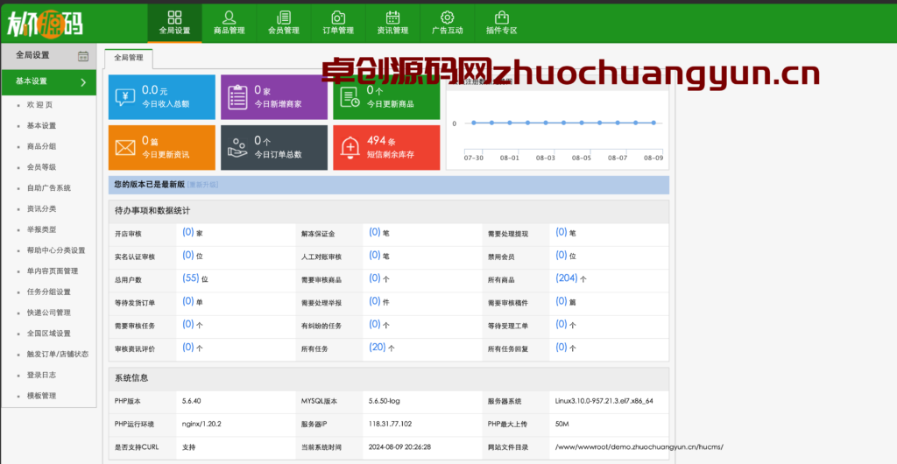Open 登录日志 in the sidebar

(41, 375)
